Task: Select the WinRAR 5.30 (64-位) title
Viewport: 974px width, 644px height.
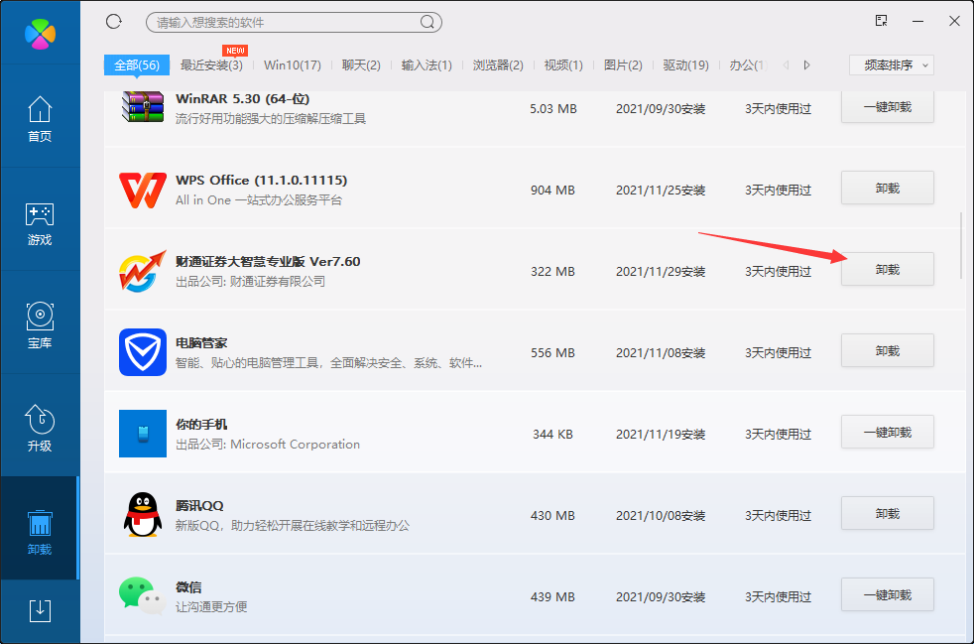Action: point(243,99)
